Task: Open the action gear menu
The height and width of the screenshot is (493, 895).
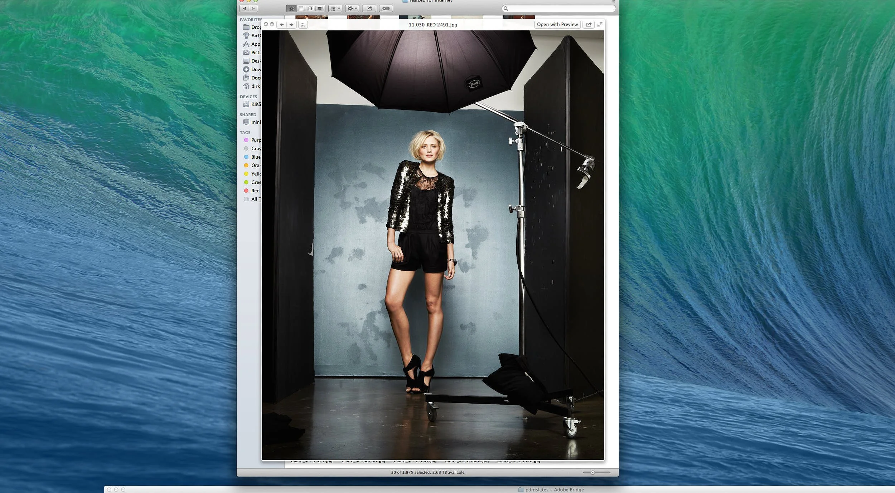Action: point(352,8)
